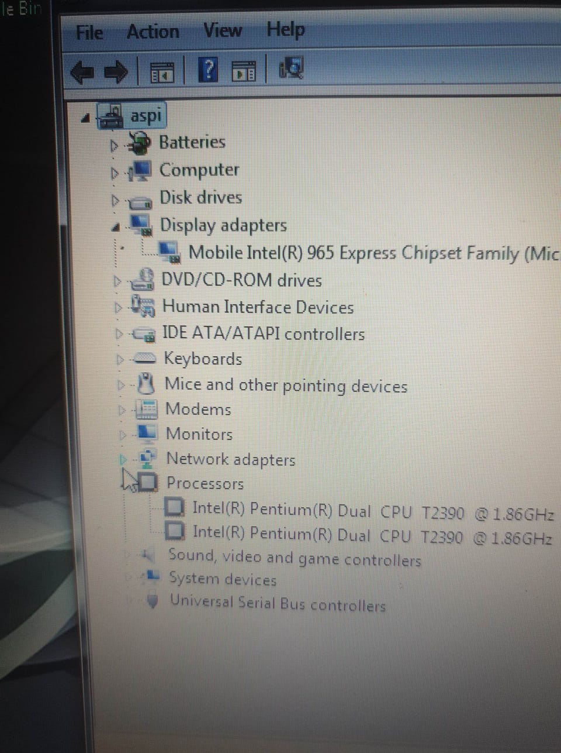The width and height of the screenshot is (561, 753).
Task: Click the Back arrow toolbar button
Action: 81,73
